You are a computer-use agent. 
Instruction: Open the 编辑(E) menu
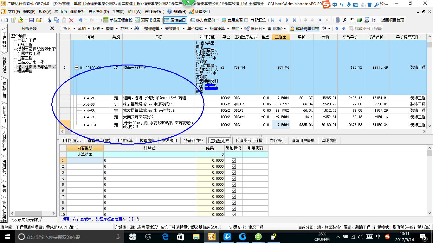click(x=29, y=12)
